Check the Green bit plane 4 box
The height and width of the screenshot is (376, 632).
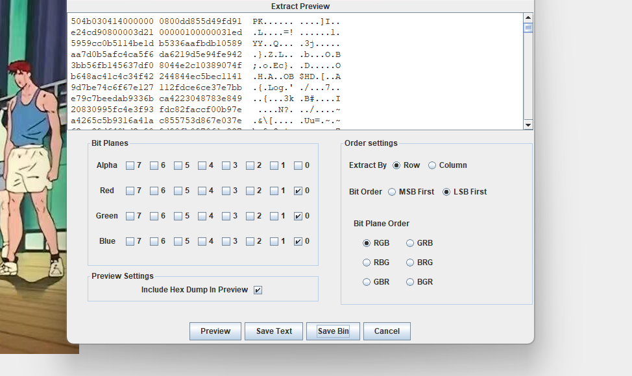pos(202,216)
